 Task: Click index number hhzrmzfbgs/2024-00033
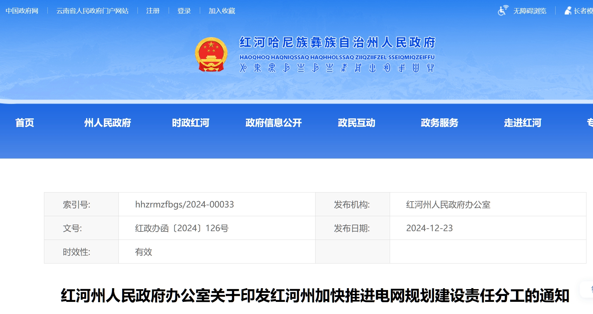coord(184,204)
